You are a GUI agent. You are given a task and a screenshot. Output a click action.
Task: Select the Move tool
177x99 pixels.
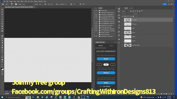coord(2,10)
